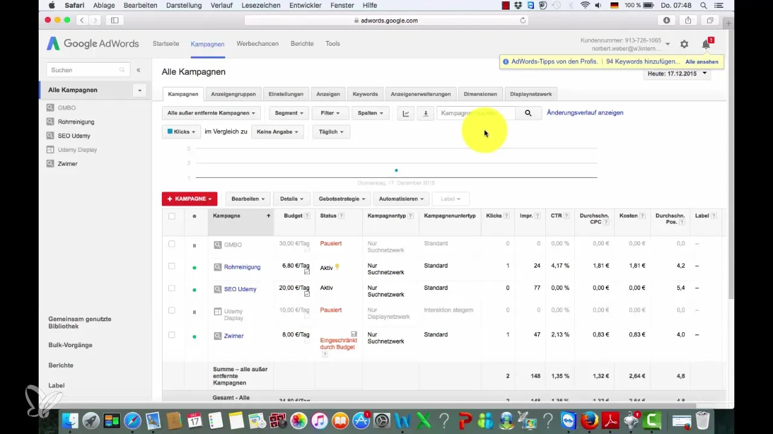Screen dimensions: 773x434
Task: Open 'Gemeinsam genutzte Bibliothek' in sidebar
Action: (x=80, y=322)
